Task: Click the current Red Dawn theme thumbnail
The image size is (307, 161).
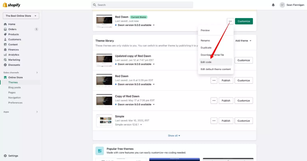Action: point(104,21)
